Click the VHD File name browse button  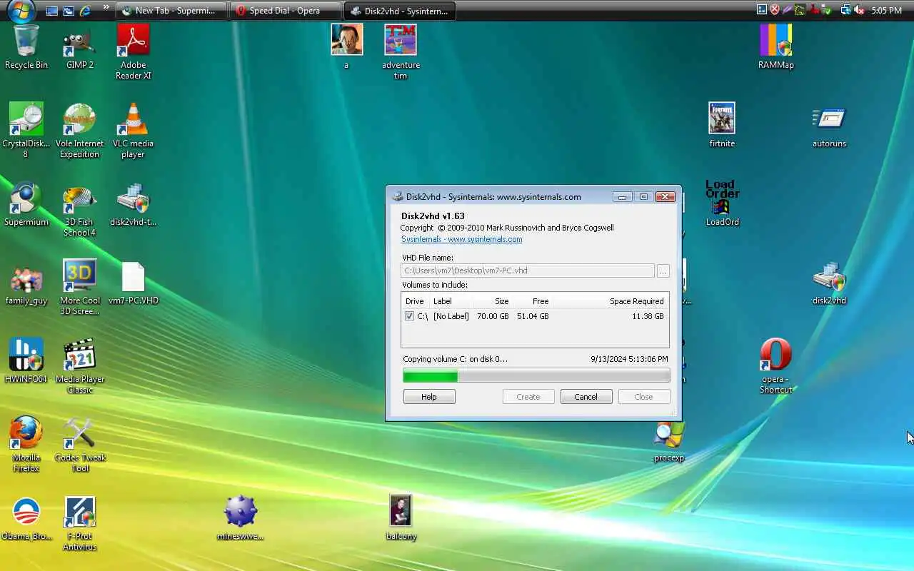(x=663, y=271)
